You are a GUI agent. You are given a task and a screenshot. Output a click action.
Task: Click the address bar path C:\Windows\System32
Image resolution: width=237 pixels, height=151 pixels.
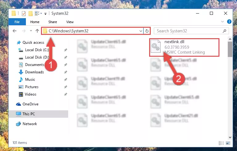pyautogui.click(x=68, y=31)
